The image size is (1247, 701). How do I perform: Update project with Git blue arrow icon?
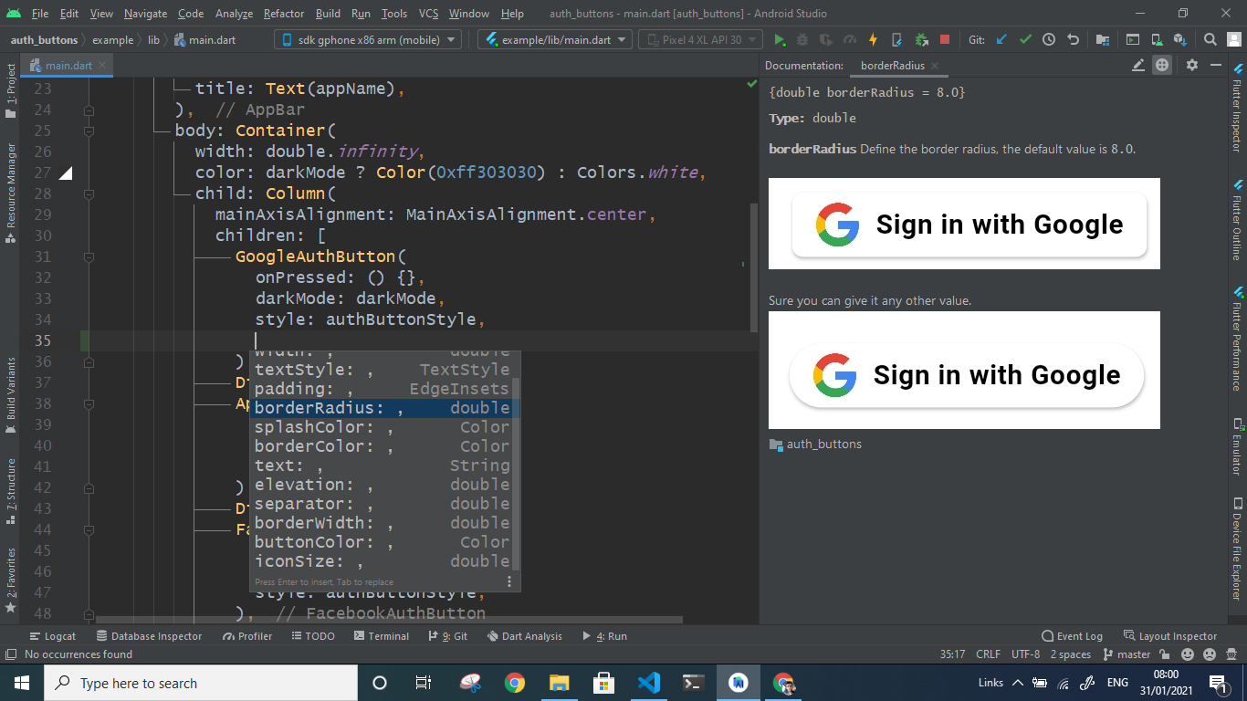(1001, 39)
